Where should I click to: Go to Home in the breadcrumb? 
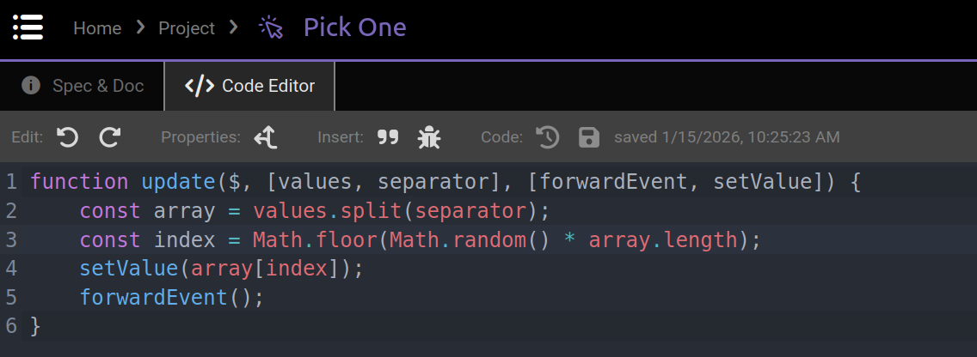97,28
